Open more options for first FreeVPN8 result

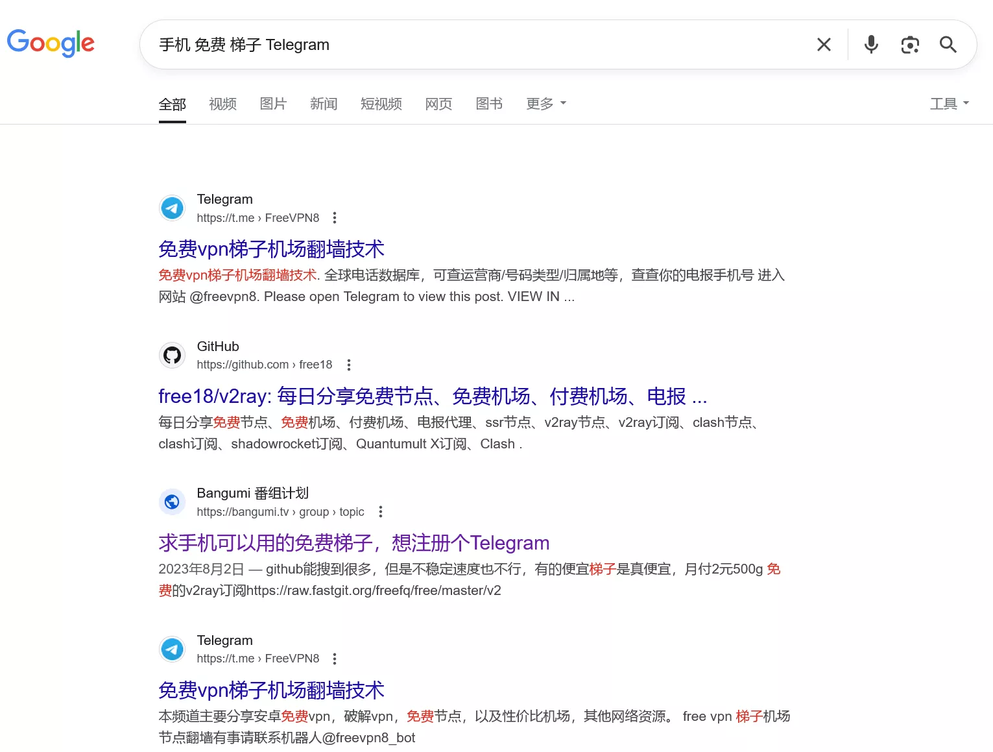335,218
